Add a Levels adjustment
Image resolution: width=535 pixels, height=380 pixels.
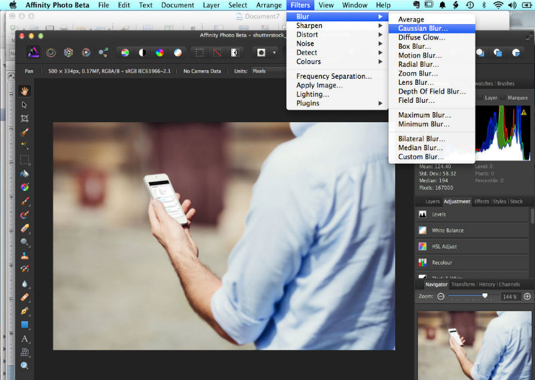pos(439,214)
